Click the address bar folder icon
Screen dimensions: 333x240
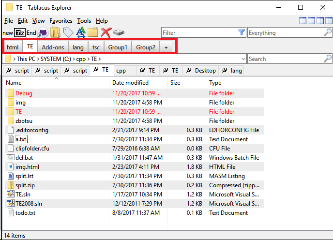tap(8, 59)
